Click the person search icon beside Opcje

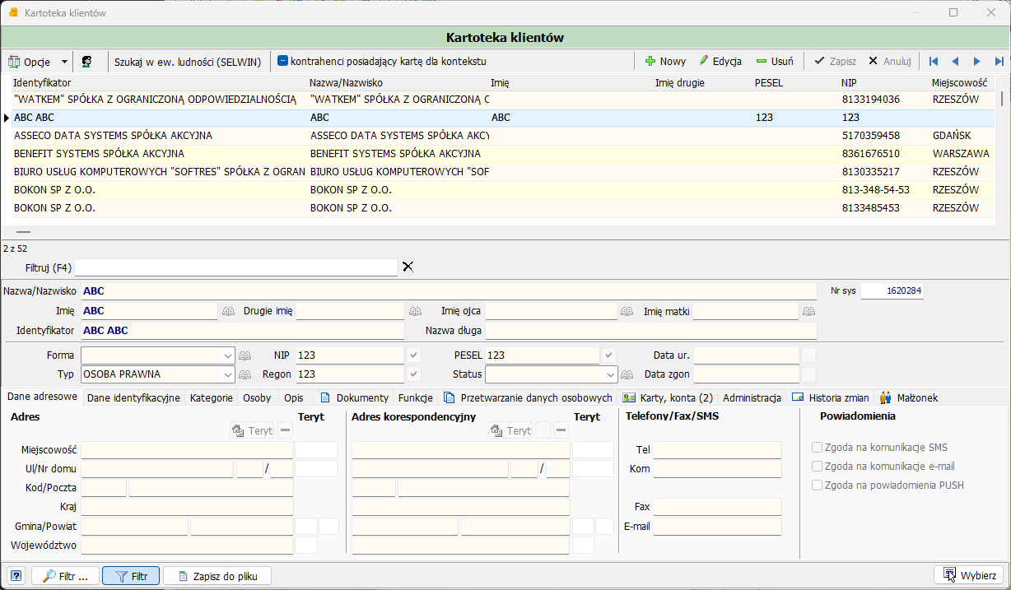[x=86, y=62]
